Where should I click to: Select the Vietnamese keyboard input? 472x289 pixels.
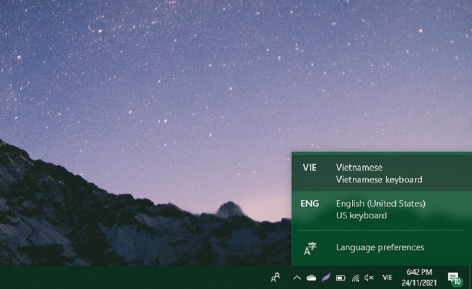click(382, 173)
